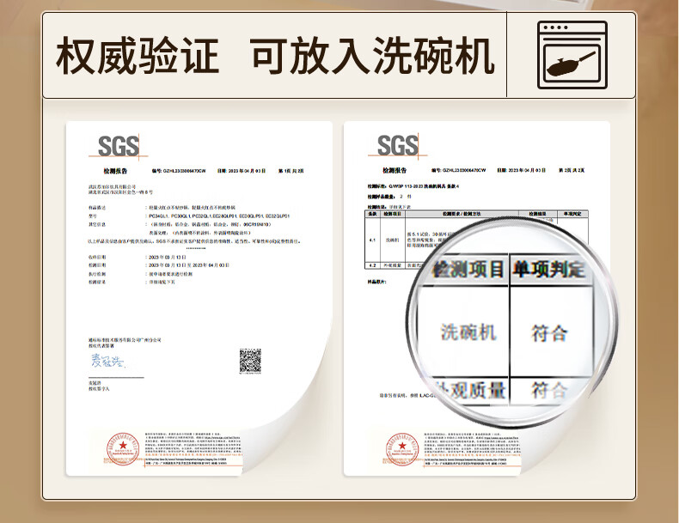Click the test results table on the right report

coord(476,240)
